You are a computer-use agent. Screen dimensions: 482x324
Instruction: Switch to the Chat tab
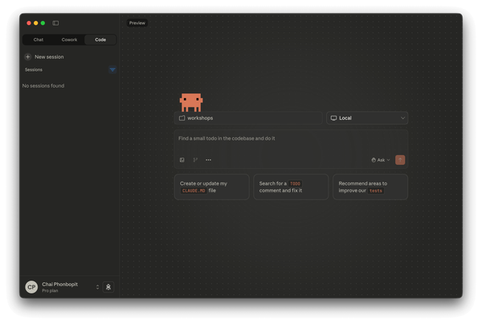point(39,39)
